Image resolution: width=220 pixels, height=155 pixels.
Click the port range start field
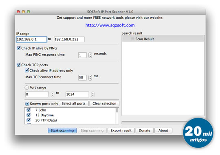[x=37, y=94]
